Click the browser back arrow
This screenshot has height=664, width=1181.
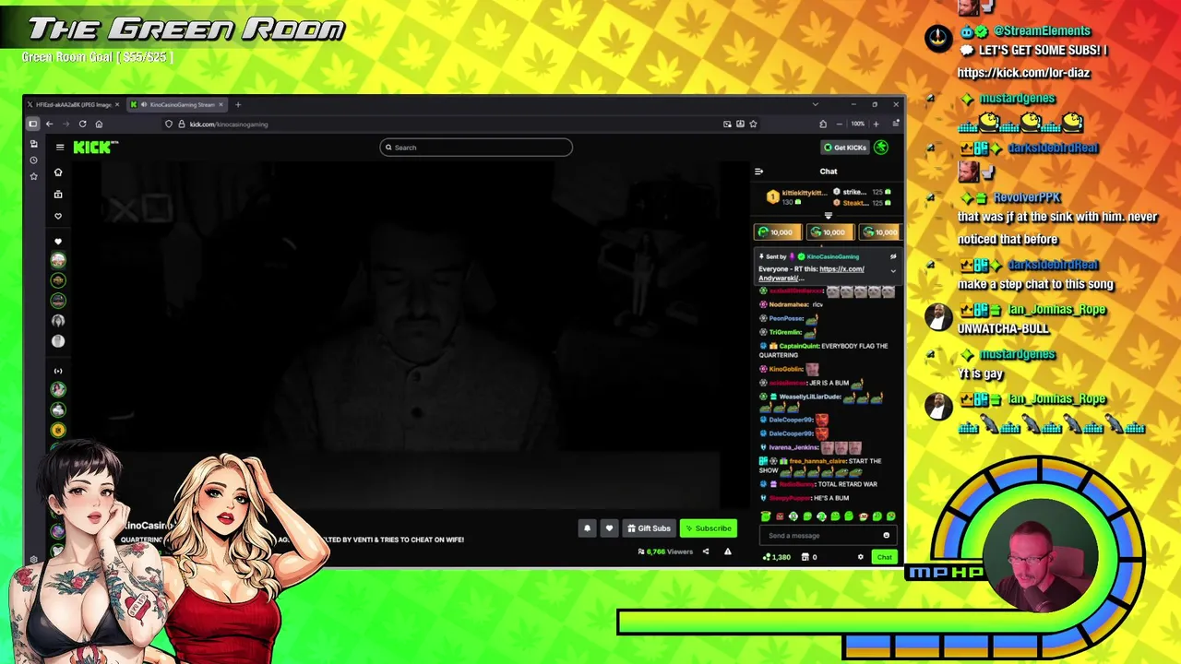(49, 124)
